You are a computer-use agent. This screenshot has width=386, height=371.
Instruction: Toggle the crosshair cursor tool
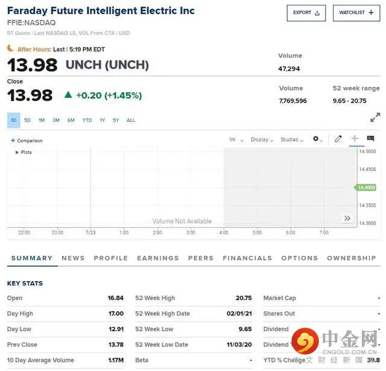coord(355,139)
